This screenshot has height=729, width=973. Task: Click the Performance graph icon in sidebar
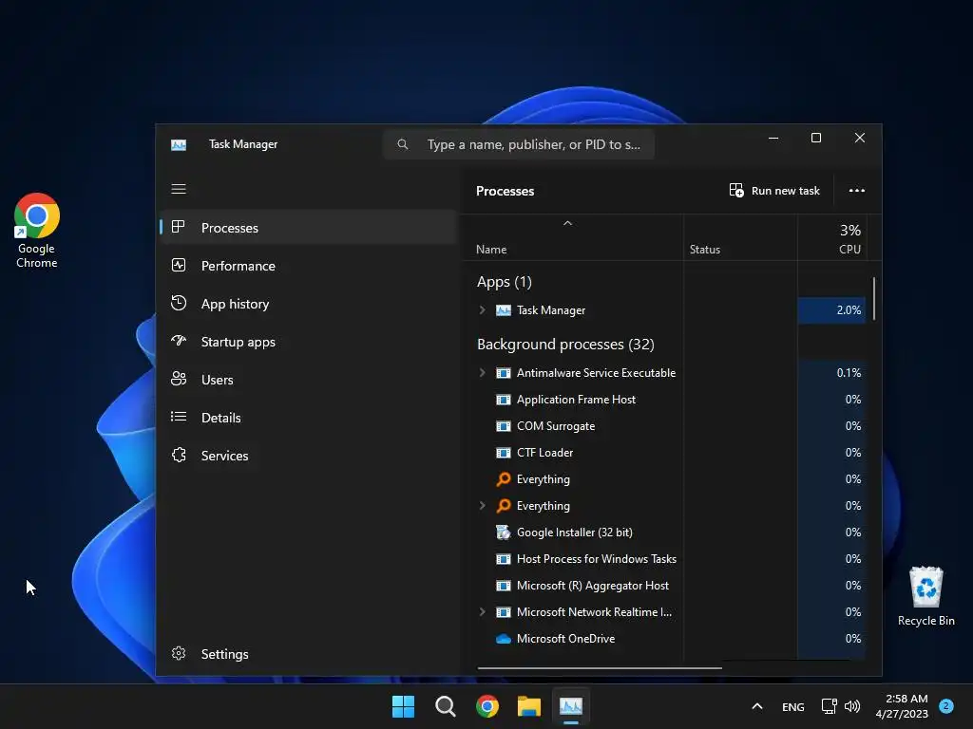coord(179,266)
